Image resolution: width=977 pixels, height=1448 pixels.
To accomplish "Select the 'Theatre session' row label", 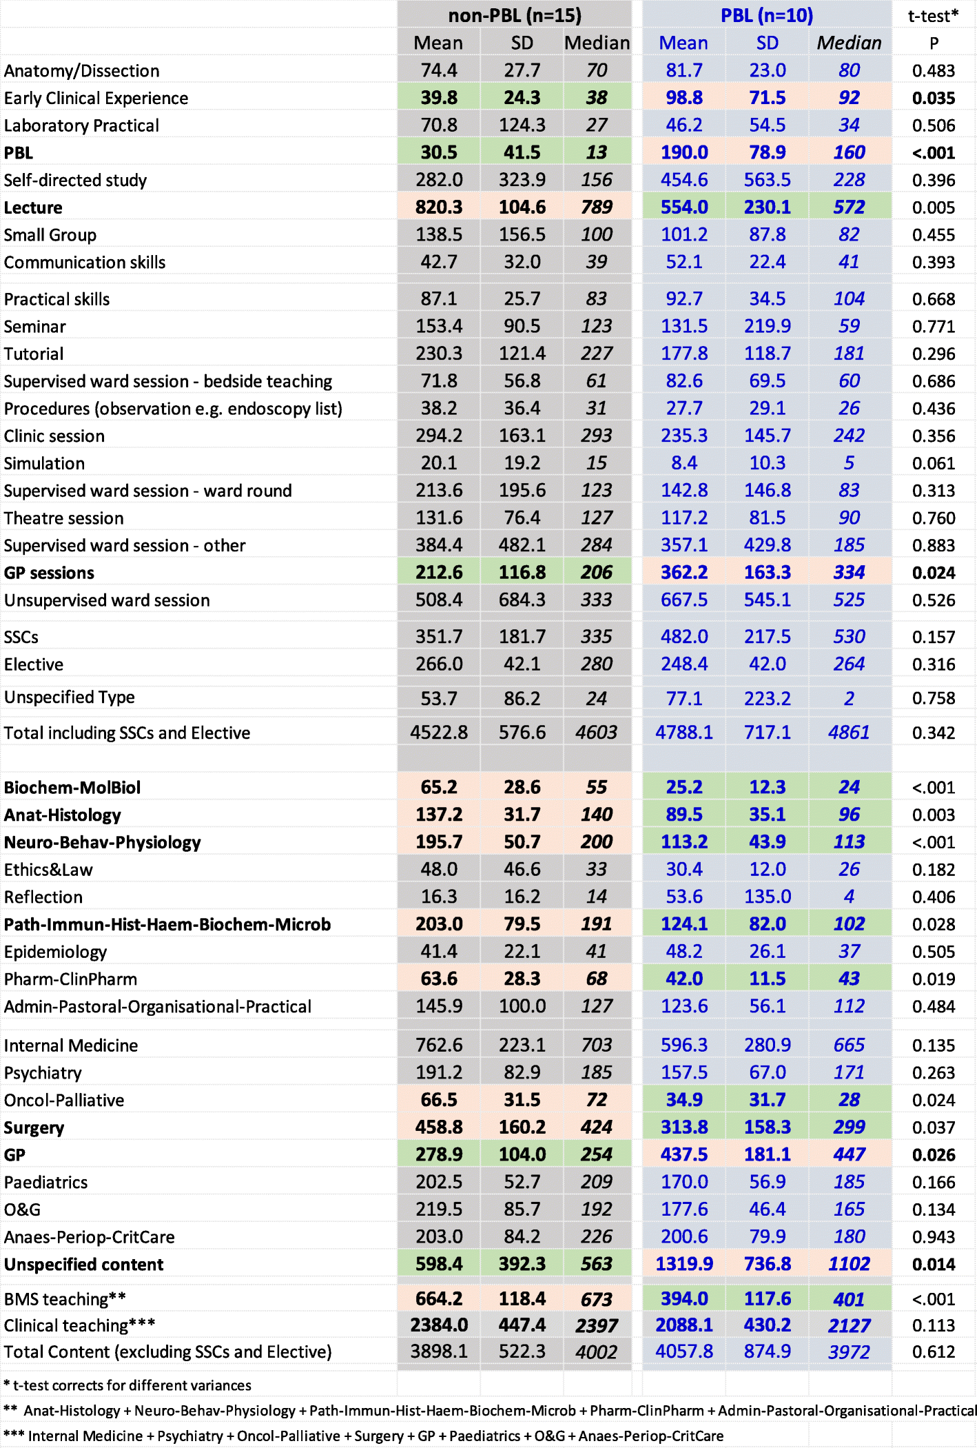I will tap(63, 518).
